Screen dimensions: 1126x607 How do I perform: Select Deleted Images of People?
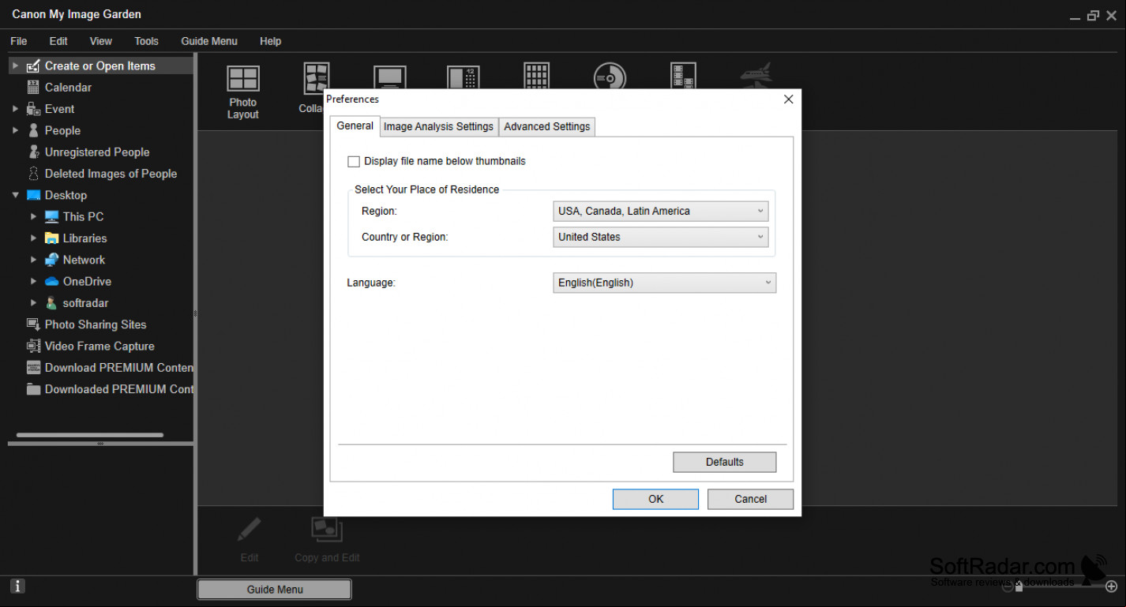pyautogui.click(x=111, y=174)
